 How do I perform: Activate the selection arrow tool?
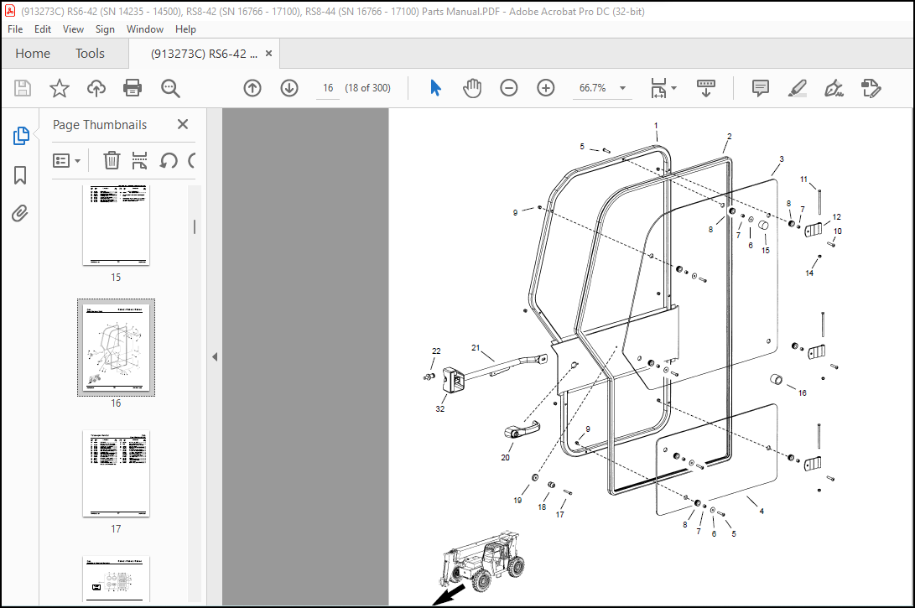click(436, 88)
